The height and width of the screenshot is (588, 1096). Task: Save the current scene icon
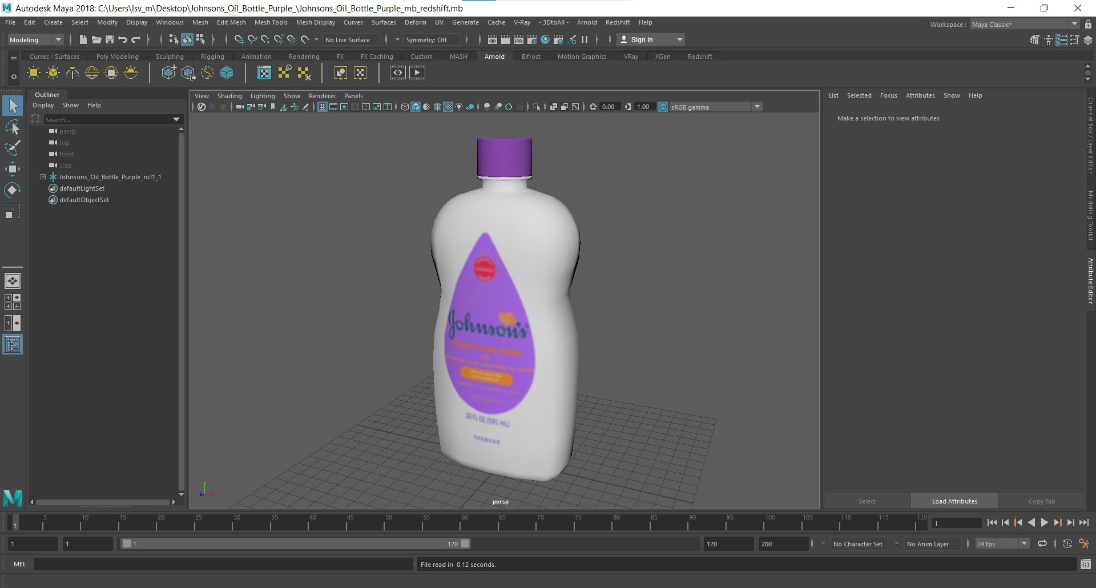tap(110, 39)
